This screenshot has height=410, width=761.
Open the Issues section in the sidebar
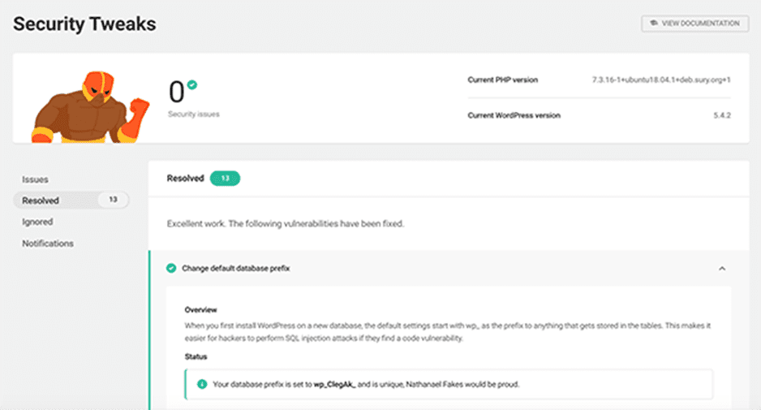(x=35, y=179)
